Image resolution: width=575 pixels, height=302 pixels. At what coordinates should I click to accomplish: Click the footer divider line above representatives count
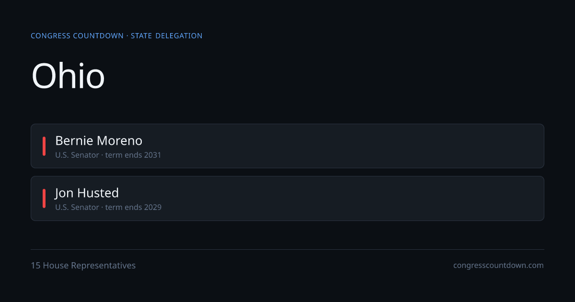pos(287,250)
